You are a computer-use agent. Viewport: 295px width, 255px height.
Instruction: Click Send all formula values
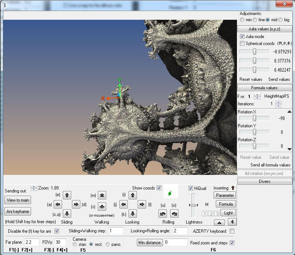pos(270,165)
